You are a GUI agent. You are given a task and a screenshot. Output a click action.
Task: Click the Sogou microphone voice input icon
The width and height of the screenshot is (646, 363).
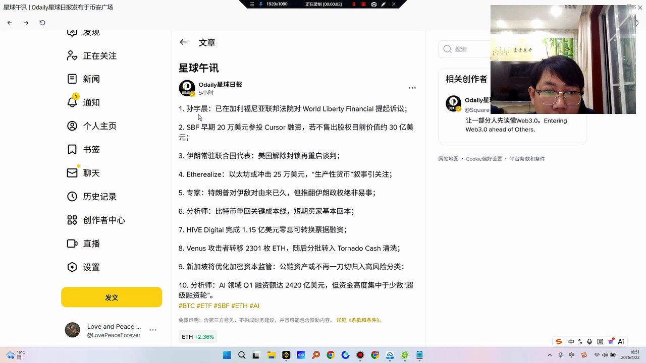click(589, 341)
